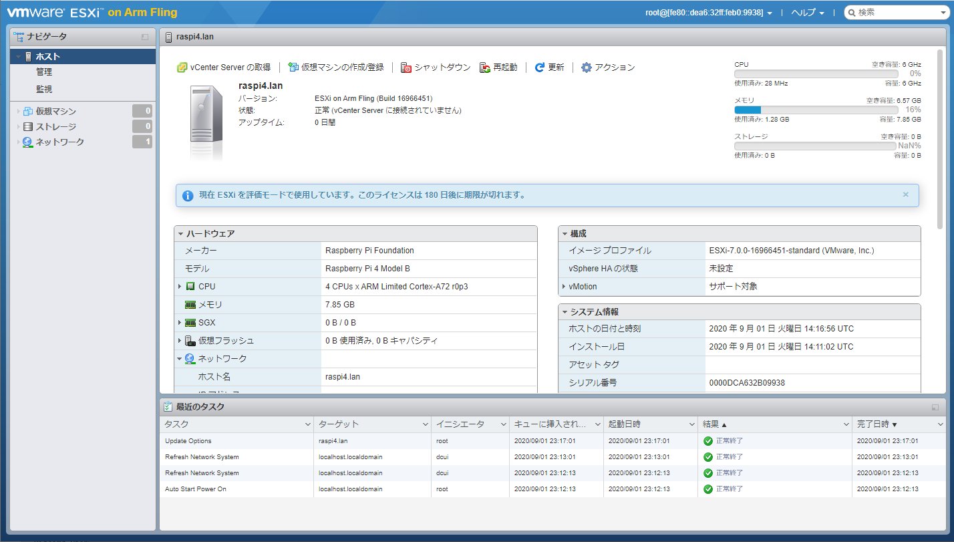The image size is (954, 542).
Task: Click success icon for Update Options task
Action: (x=708, y=441)
